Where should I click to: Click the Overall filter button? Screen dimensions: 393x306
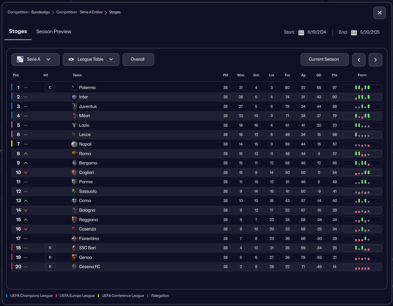click(x=138, y=59)
